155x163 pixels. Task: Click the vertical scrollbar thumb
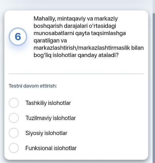pyautogui.click(x=154, y=88)
